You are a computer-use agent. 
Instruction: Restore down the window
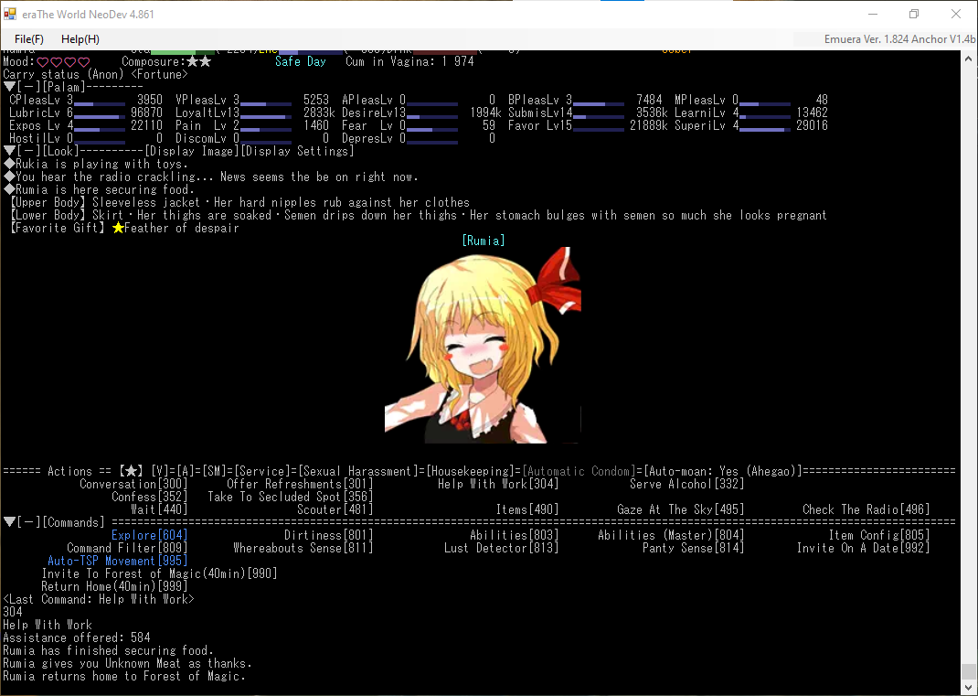[913, 14]
